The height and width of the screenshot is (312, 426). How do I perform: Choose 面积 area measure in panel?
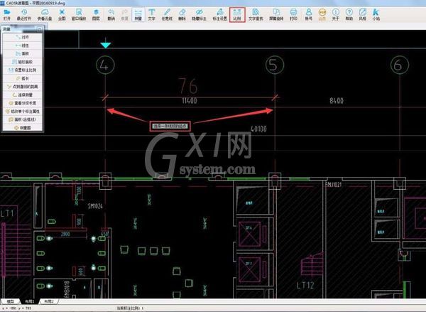23,53
